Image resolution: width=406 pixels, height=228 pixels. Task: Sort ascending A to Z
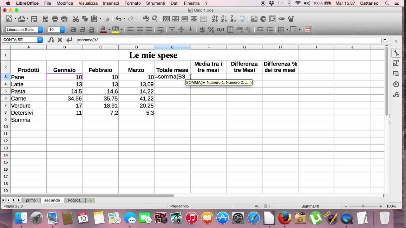pos(224,19)
